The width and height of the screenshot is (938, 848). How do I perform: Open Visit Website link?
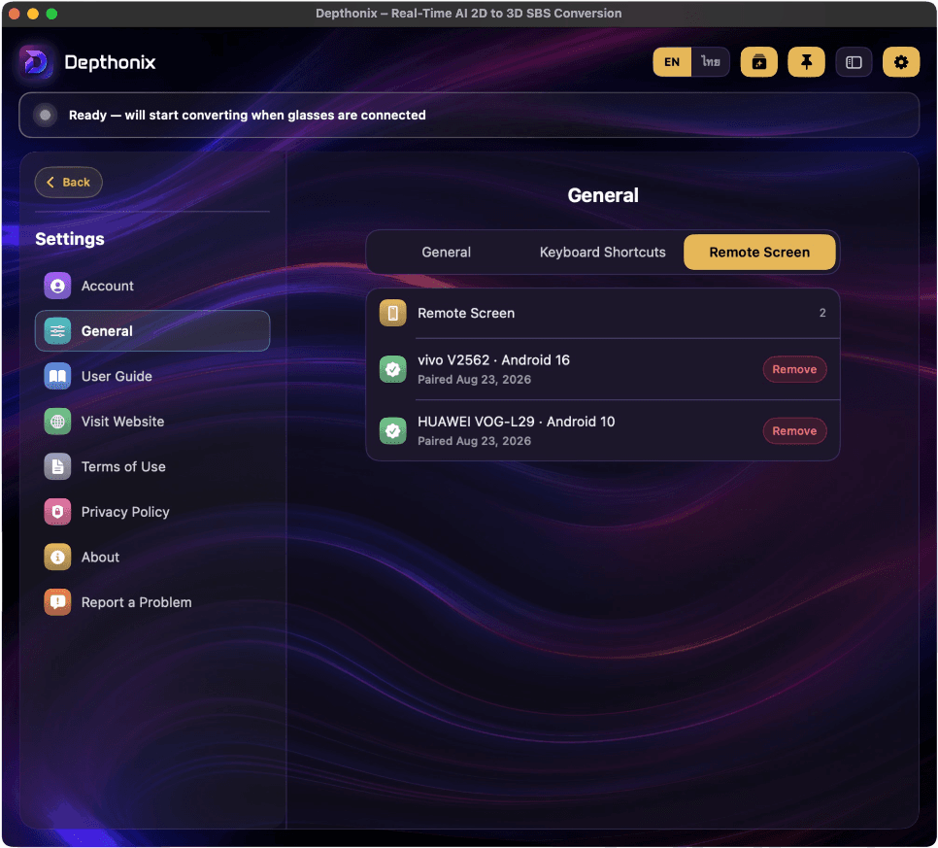152,422
